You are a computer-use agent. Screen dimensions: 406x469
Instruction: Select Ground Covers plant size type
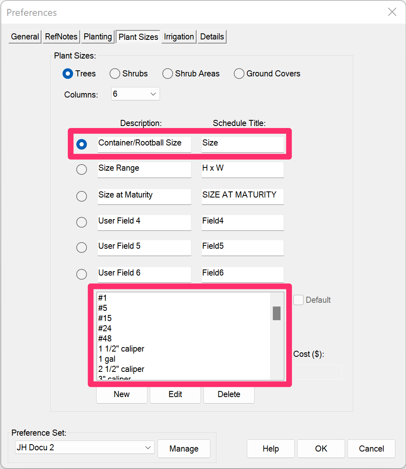click(x=239, y=74)
